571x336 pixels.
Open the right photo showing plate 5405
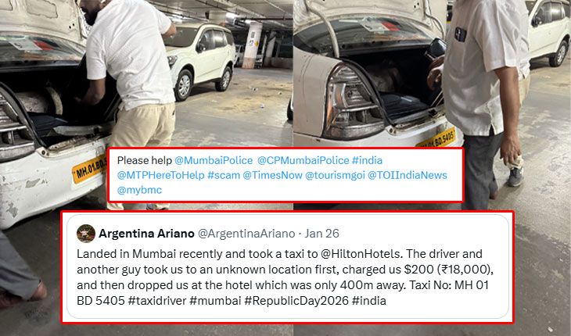pos(432,73)
